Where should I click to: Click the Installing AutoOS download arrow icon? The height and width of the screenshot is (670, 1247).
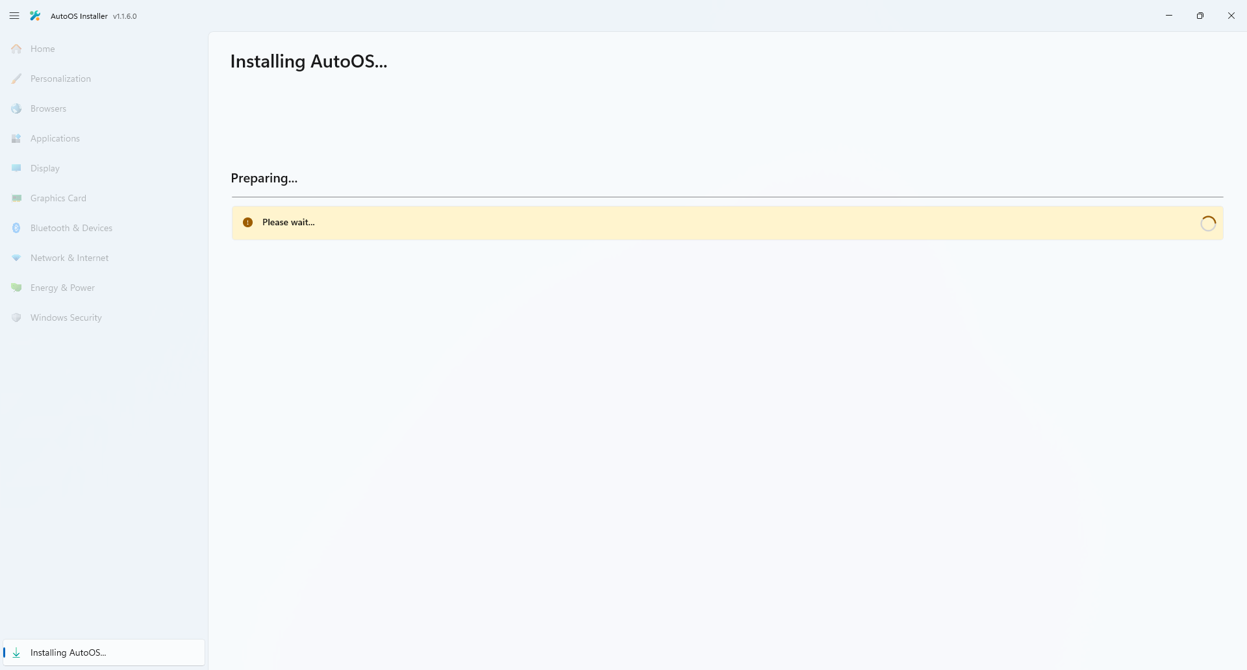click(16, 652)
